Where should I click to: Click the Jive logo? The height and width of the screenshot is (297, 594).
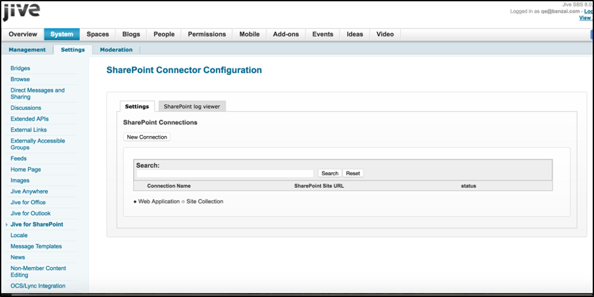coord(21,12)
